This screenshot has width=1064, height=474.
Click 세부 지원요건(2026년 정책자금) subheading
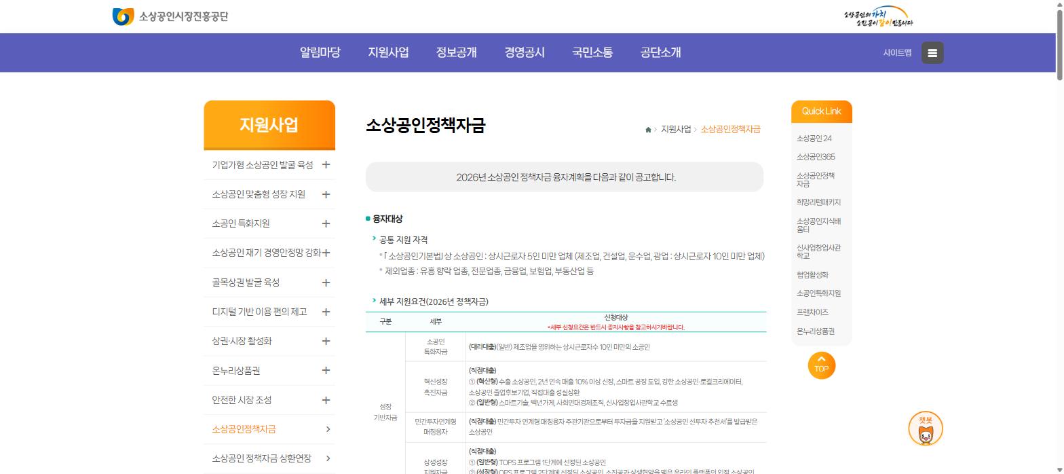[434, 302]
